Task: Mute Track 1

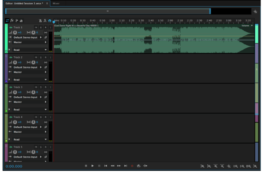Action: click(36, 27)
